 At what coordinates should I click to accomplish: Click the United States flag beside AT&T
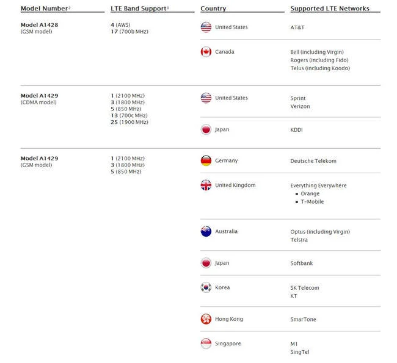(206, 27)
